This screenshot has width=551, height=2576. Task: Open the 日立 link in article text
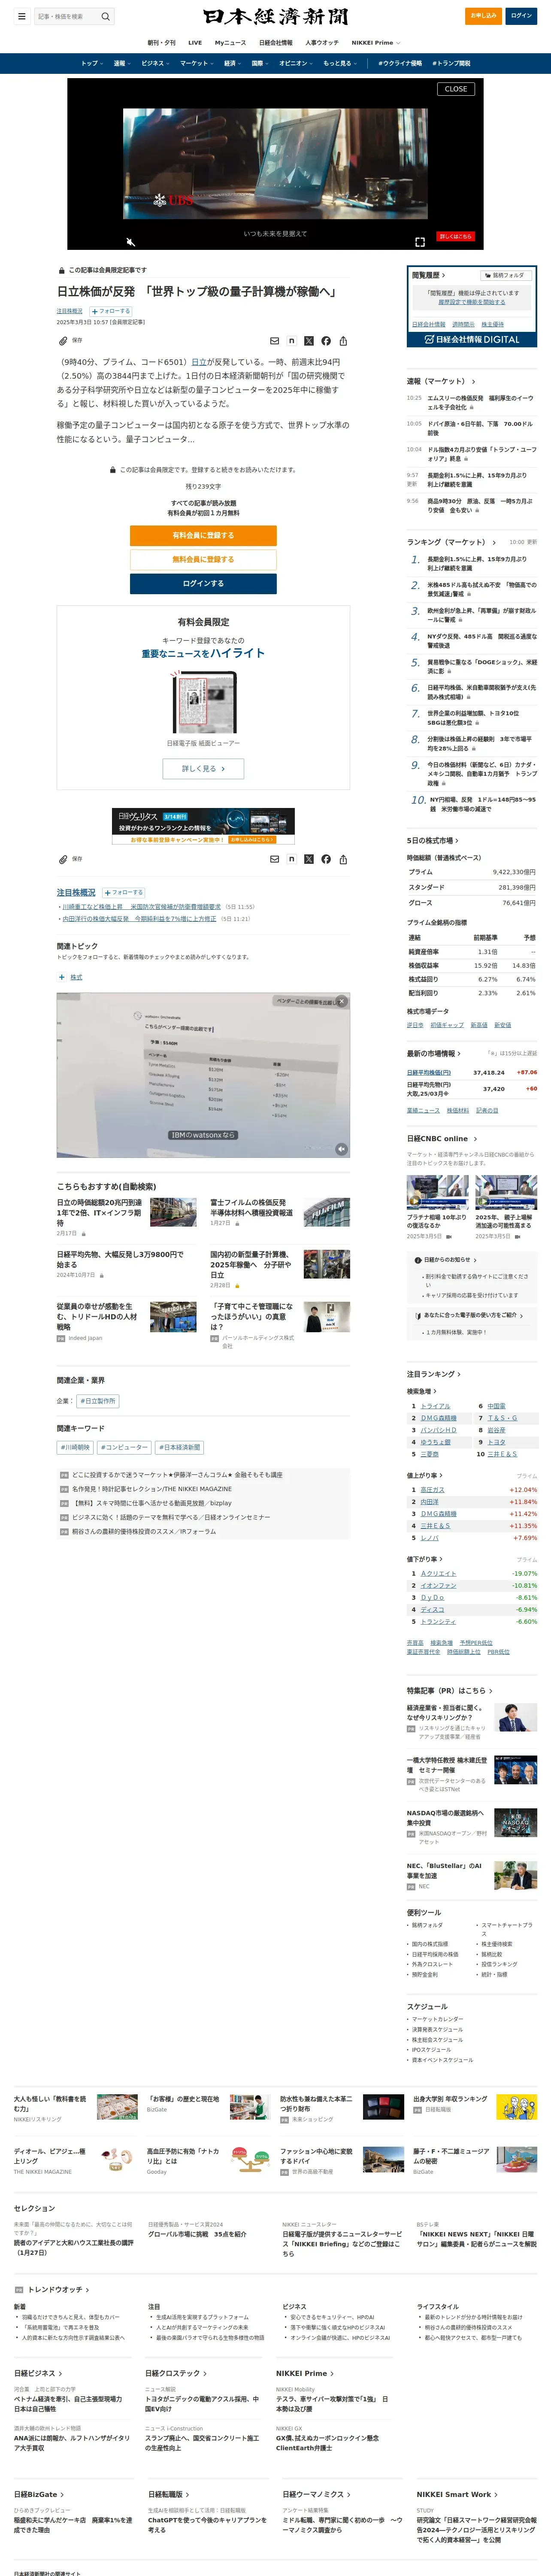click(199, 362)
